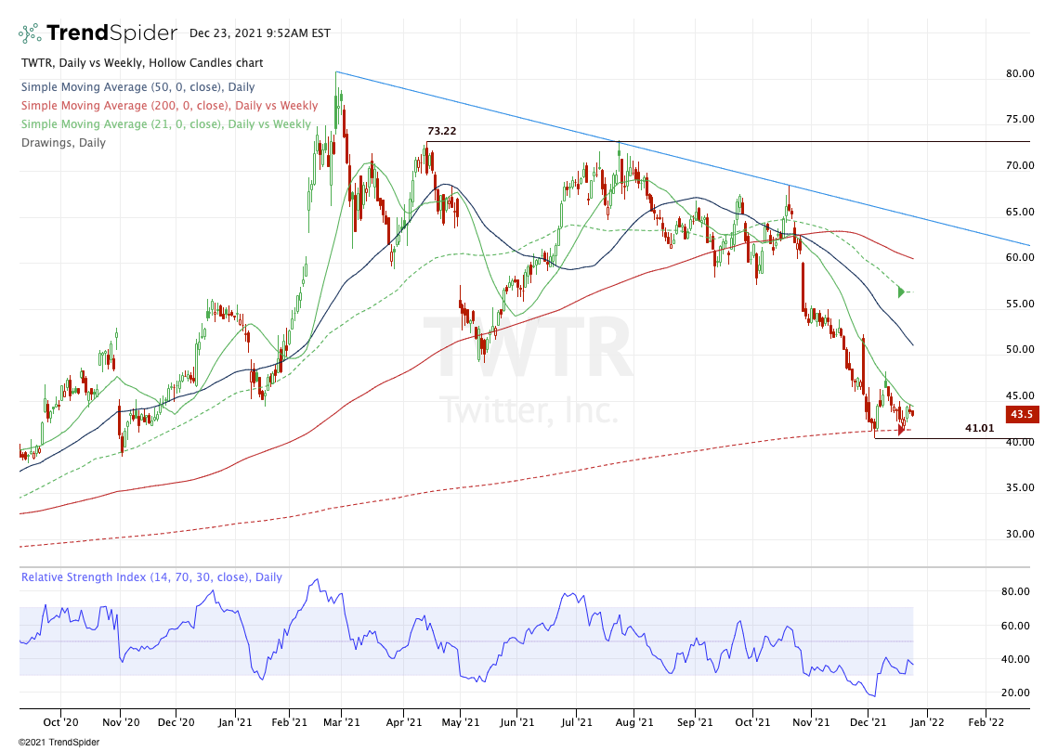Click the Oct '21 date axis label
The width and height of the screenshot is (1058, 751).
(x=752, y=722)
